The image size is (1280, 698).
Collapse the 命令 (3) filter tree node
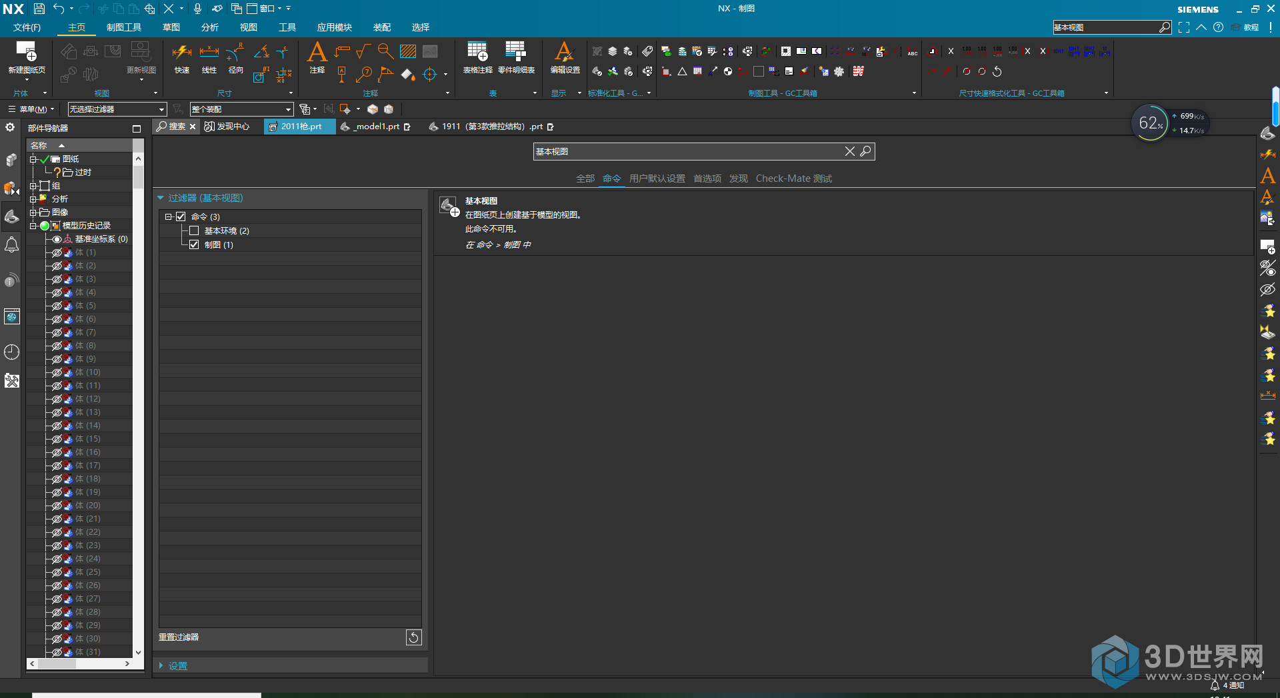click(x=169, y=216)
